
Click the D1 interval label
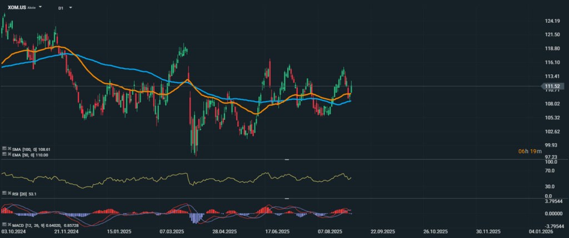tap(61, 8)
